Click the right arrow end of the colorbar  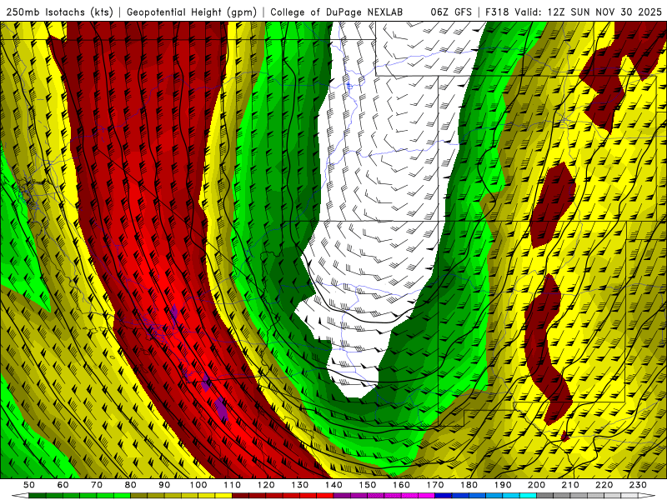(x=647, y=495)
